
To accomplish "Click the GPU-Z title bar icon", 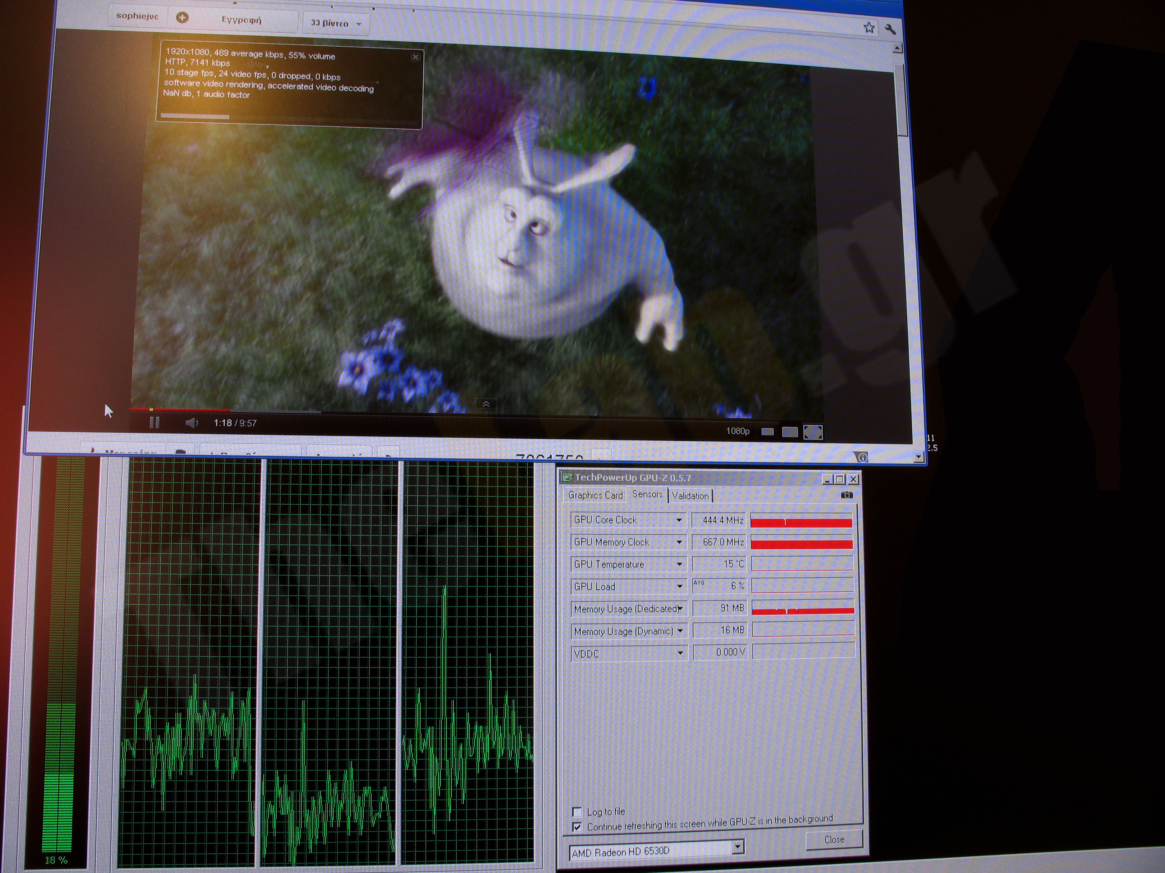I will click(x=567, y=477).
